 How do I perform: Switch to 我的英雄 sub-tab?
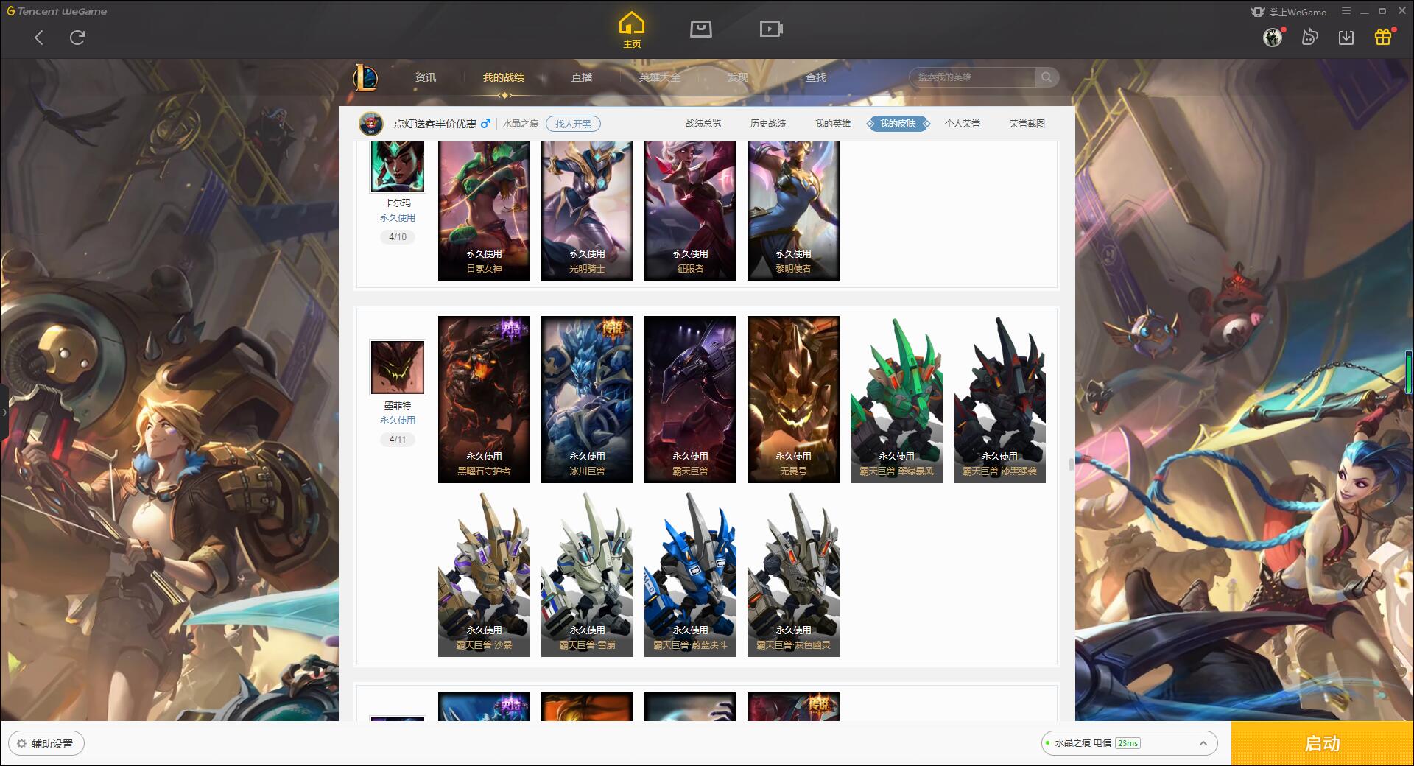point(833,124)
